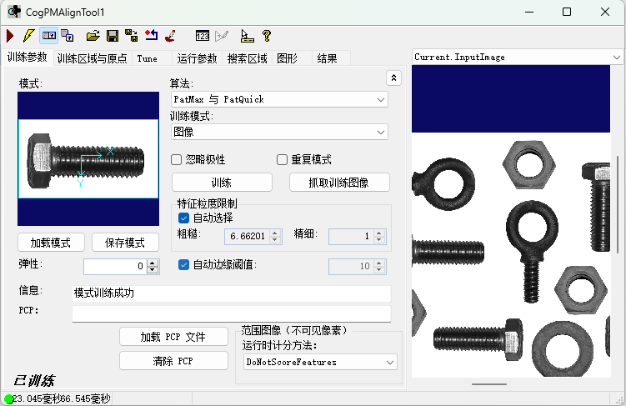Decrease the edge threshold value of 10
Image resolution: width=626 pixels, height=406 pixels.
379,270
